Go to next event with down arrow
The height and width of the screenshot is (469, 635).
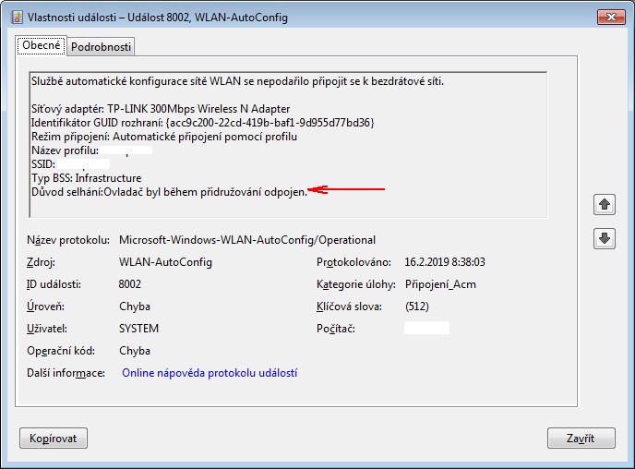point(604,238)
